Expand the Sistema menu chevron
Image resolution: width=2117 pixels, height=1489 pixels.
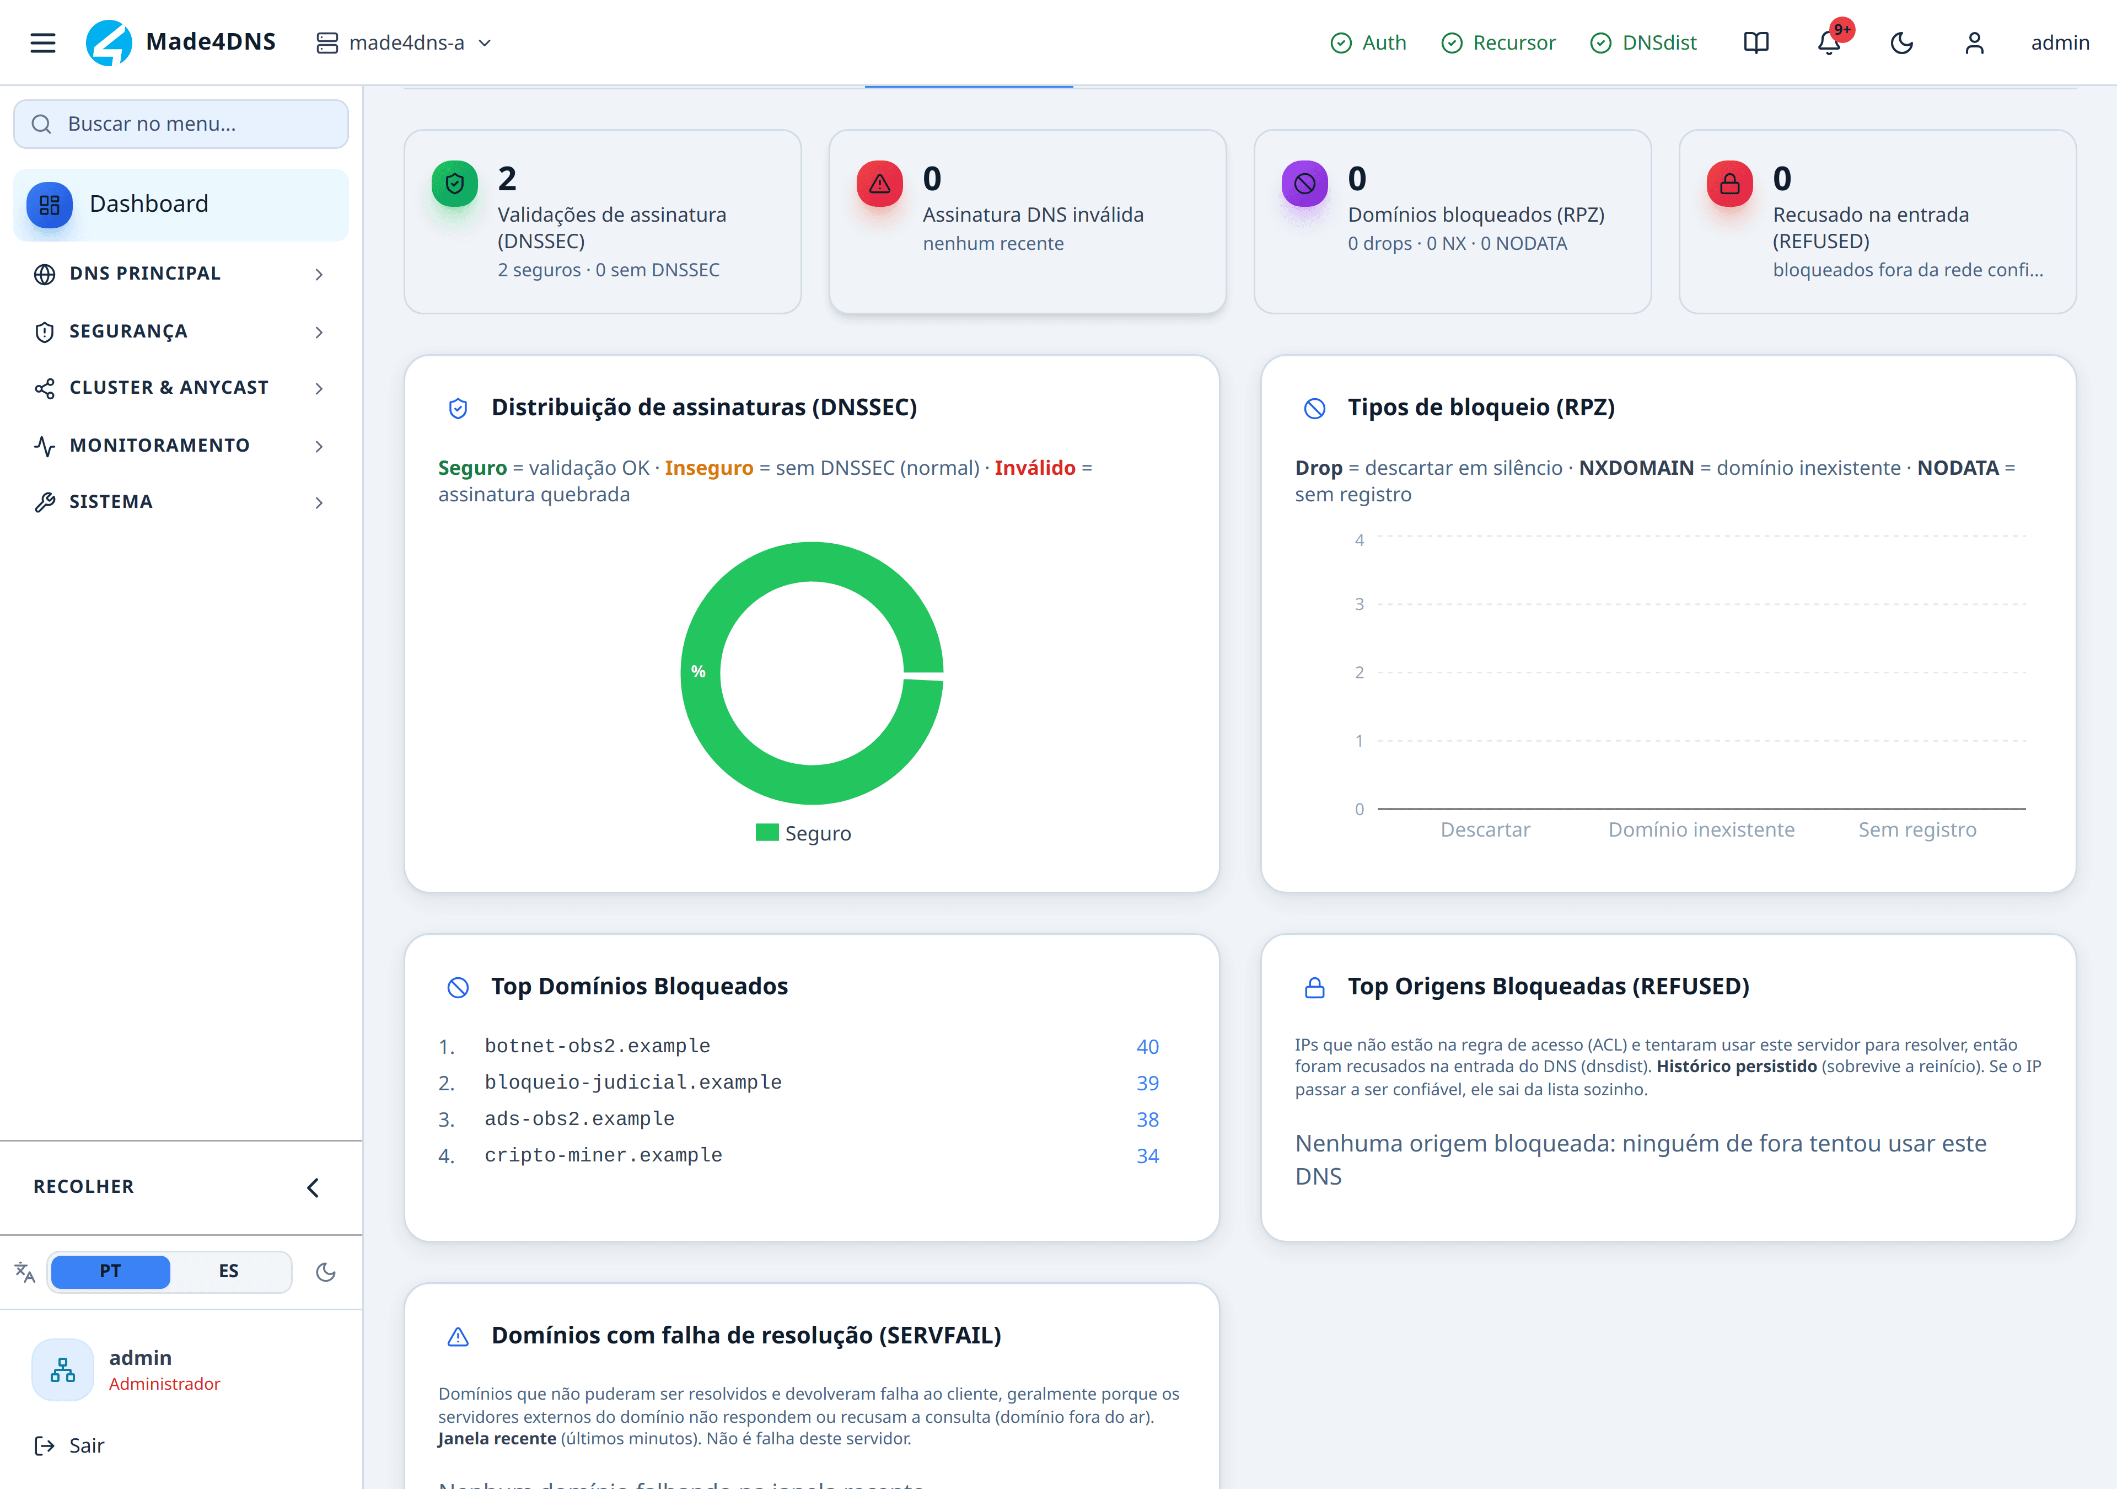(319, 503)
